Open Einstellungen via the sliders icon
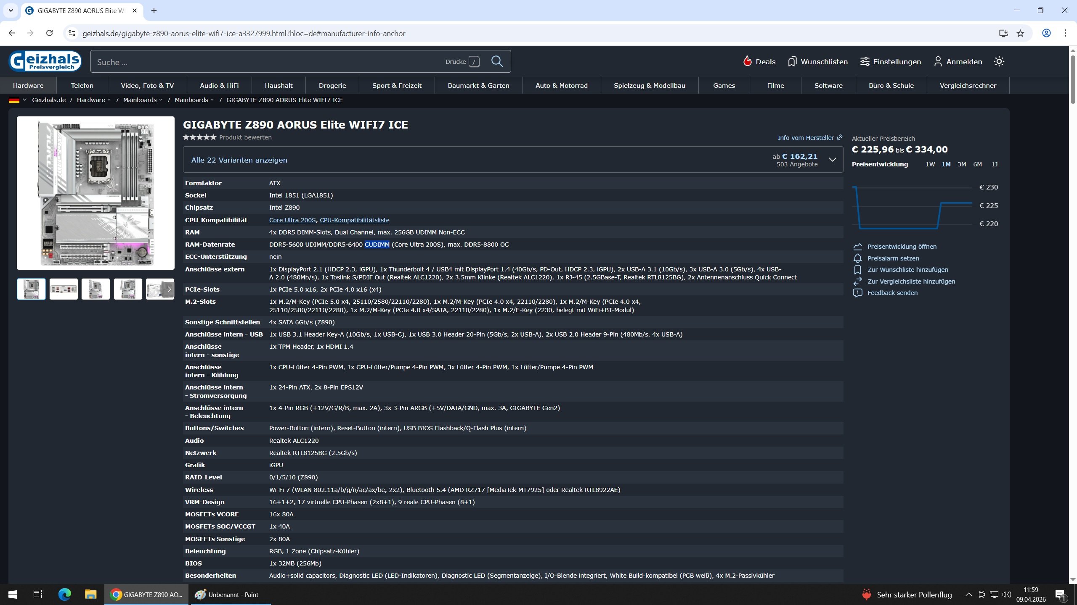The width and height of the screenshot is (1077, 605). click(865, 62)
